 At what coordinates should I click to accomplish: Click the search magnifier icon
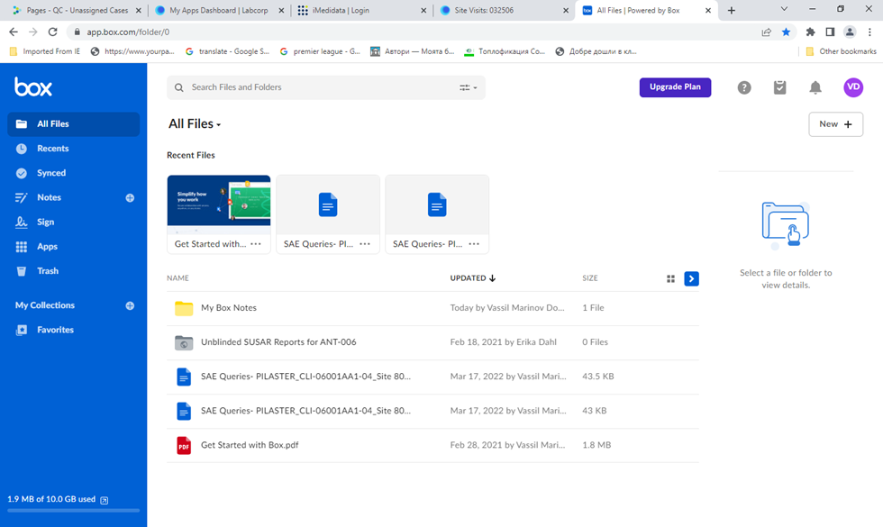tap(179, 87)
